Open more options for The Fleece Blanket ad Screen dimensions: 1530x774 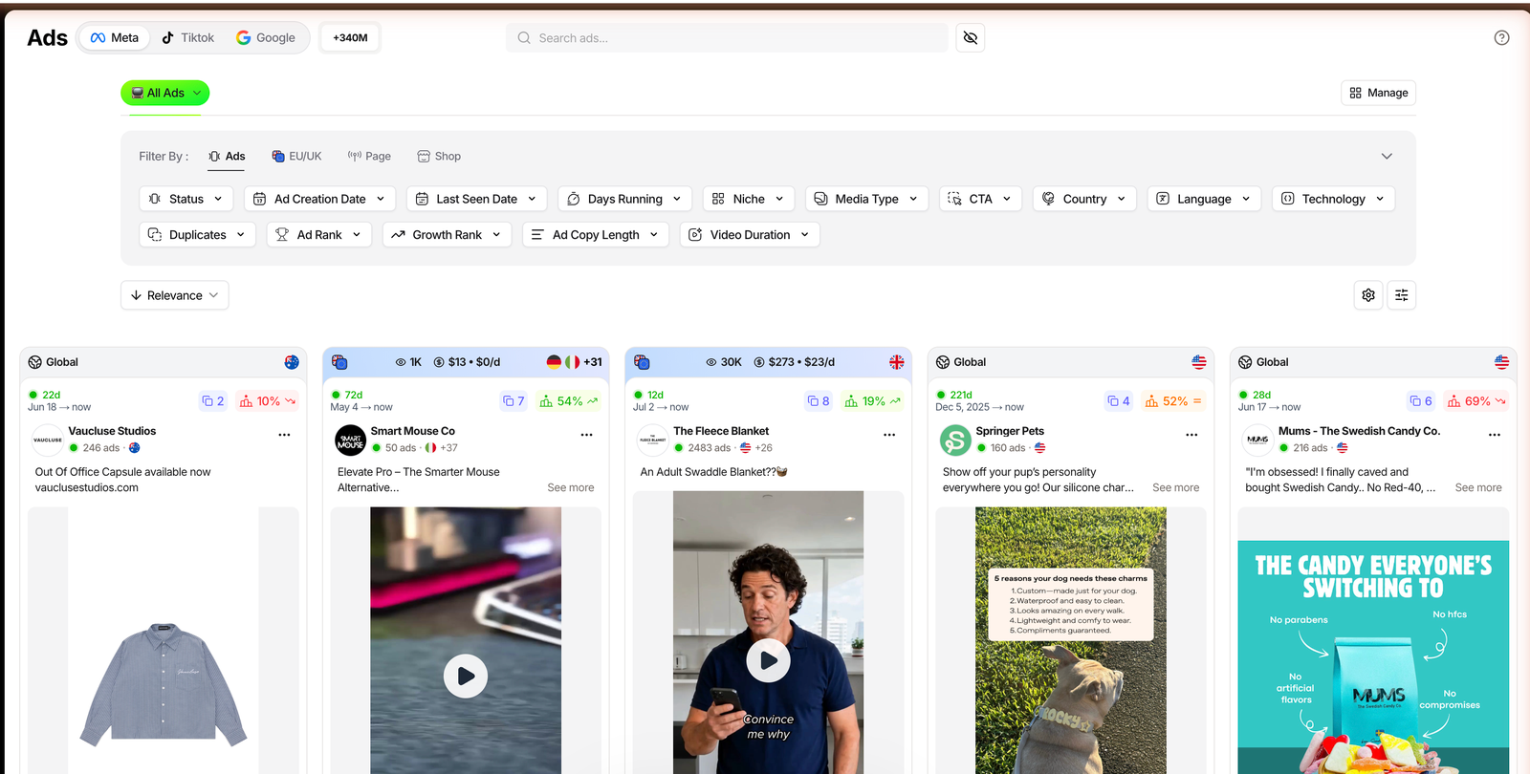pyautogui.click(x=889, y=435)
